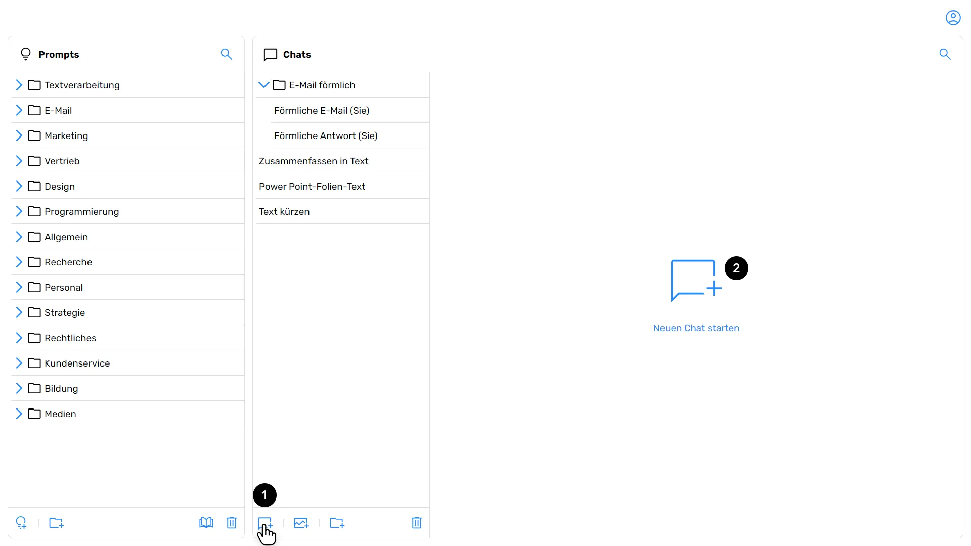
Task: Start new image chat from toolbar
Action: (x=301, y=523)
